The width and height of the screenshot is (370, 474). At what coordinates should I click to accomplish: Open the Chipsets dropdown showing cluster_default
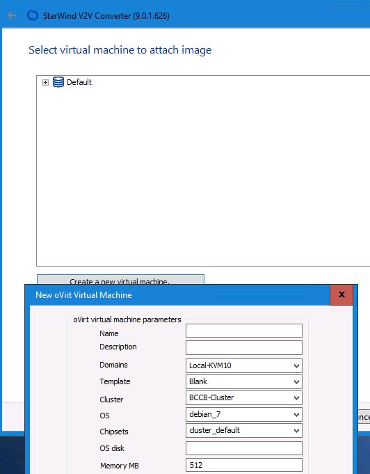coord(243,430)
